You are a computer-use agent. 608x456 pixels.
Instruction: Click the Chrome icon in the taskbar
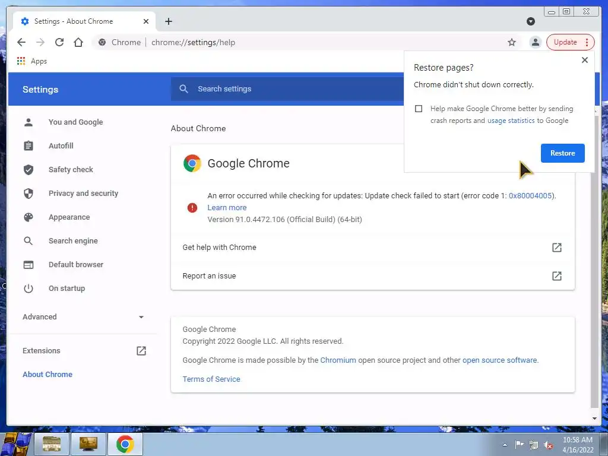coord(125,444)
